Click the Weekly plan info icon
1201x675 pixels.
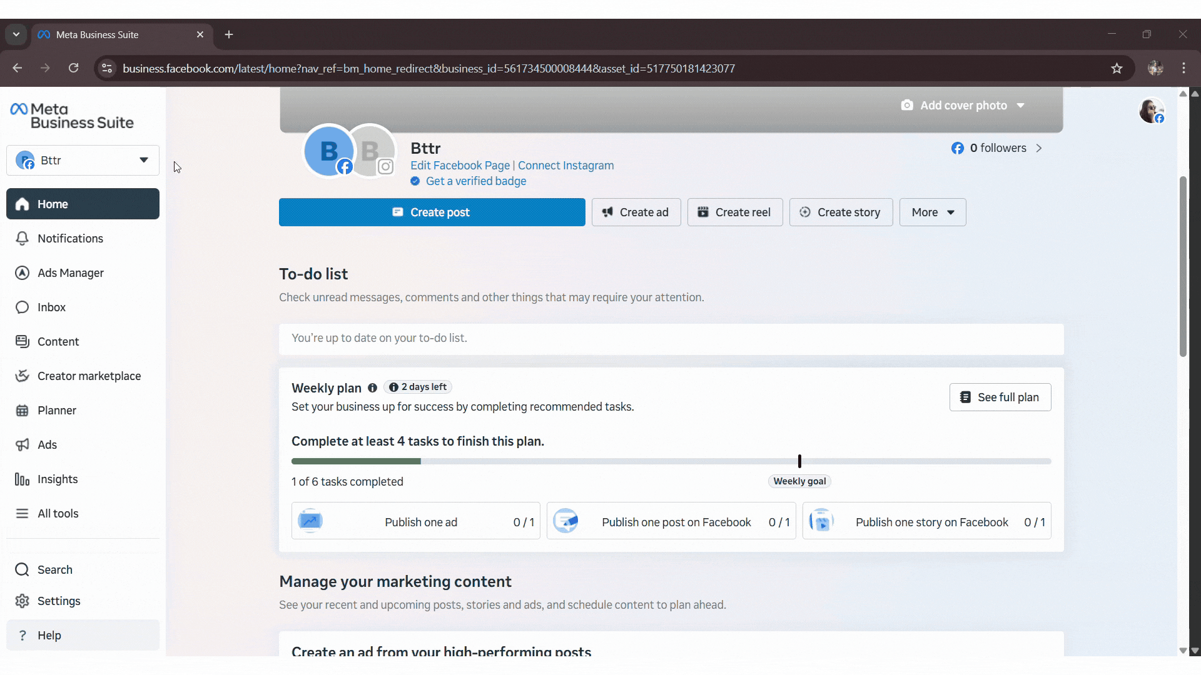(372, 388)
